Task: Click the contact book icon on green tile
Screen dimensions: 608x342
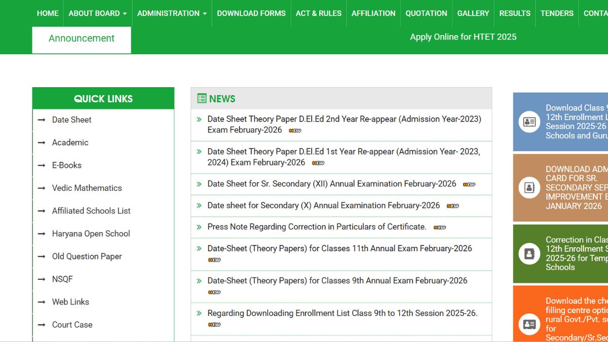Action: tap(529, 253)
